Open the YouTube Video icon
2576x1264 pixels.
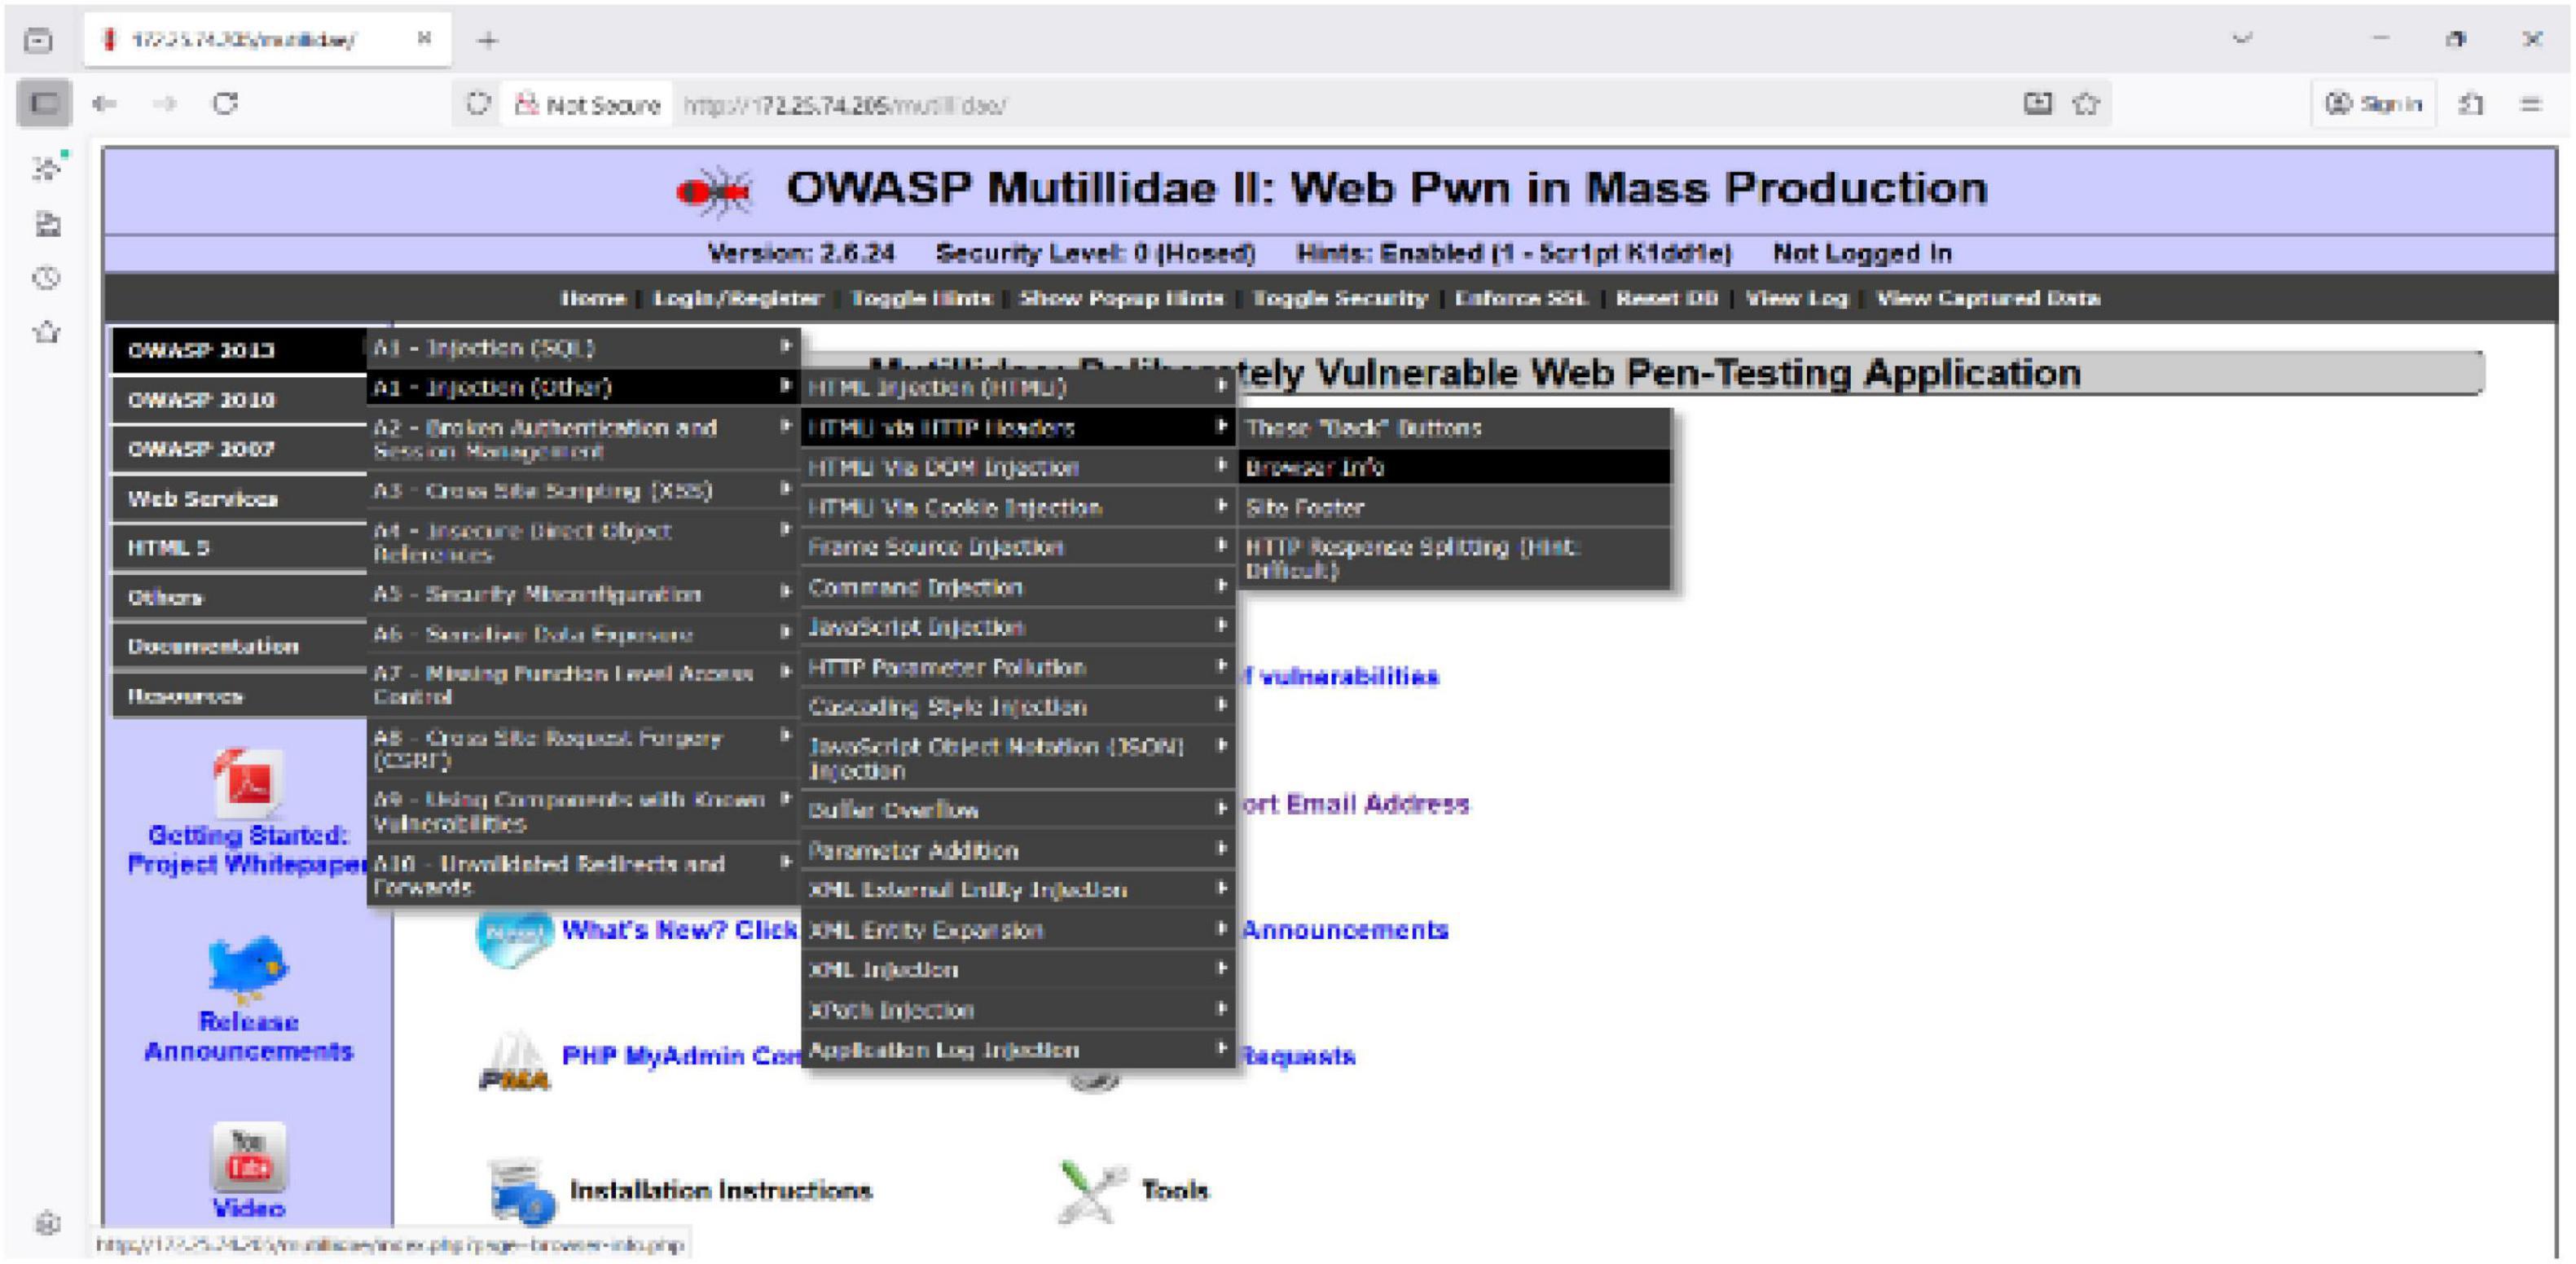pyautogui.click(x=248, y=1156)
